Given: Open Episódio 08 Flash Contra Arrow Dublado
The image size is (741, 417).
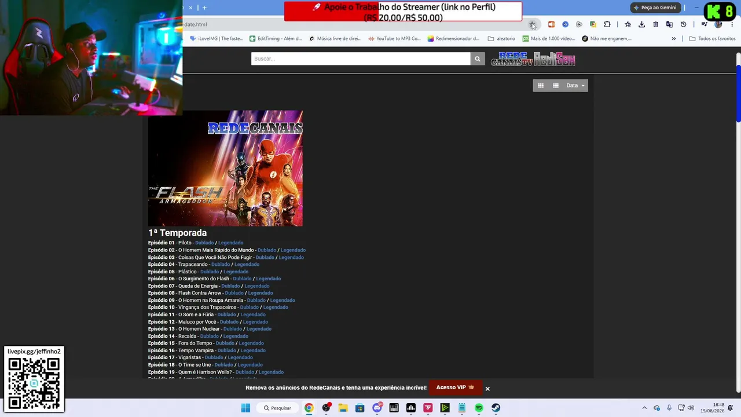Looking at the screenshot, I should pyautogui.click(x=234, y=293).
